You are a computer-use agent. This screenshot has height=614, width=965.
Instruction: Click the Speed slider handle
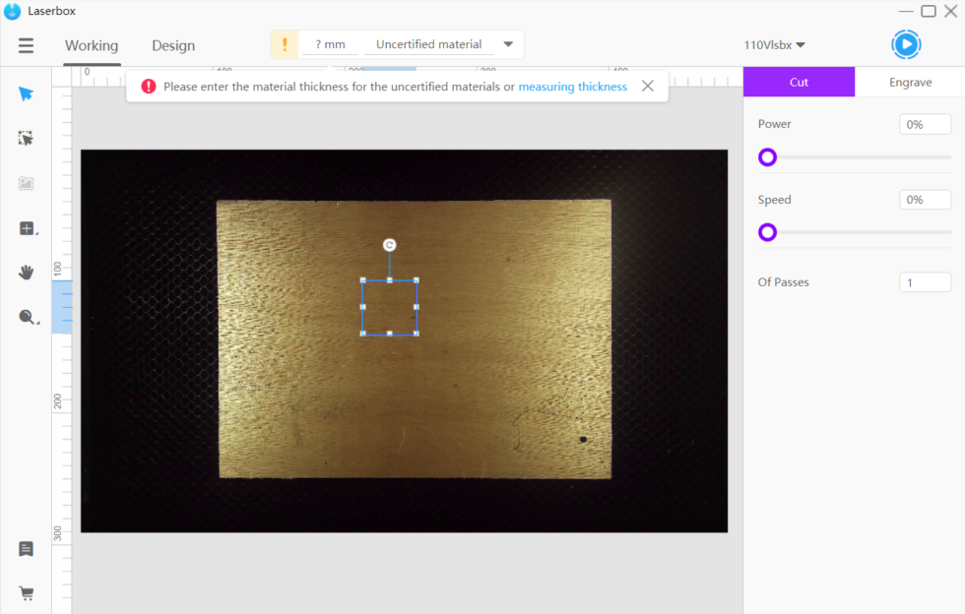(767, 232)
